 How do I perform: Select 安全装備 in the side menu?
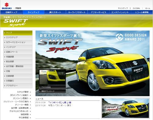pos(18,62)
